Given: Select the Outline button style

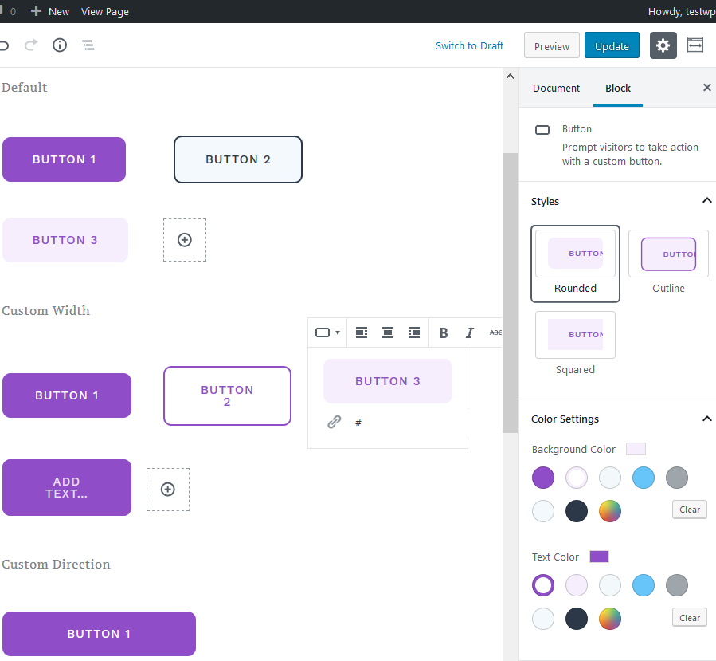Looking at the screenshot, I should (x=668, y=263).
